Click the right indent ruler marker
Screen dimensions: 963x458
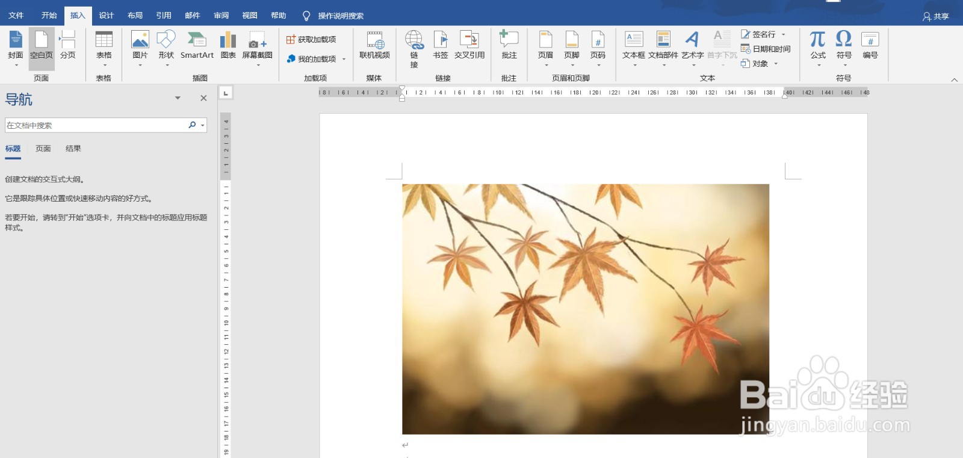click(785, 95)
